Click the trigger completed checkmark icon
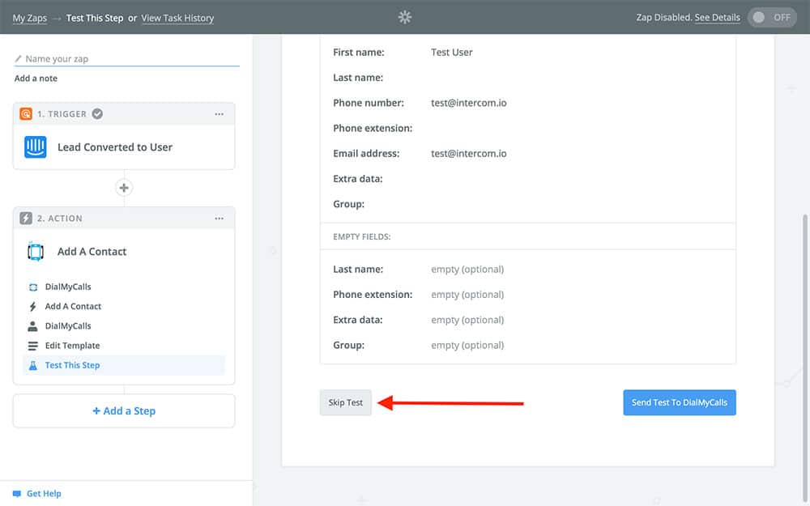This screenshot has height=506, width=810. pos(97,114)
